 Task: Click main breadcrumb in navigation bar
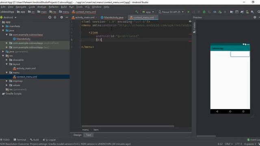(42, 12)
